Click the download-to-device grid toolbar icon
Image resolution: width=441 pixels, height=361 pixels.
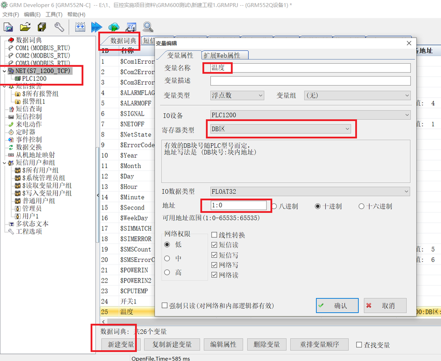(x=80, y=27)
